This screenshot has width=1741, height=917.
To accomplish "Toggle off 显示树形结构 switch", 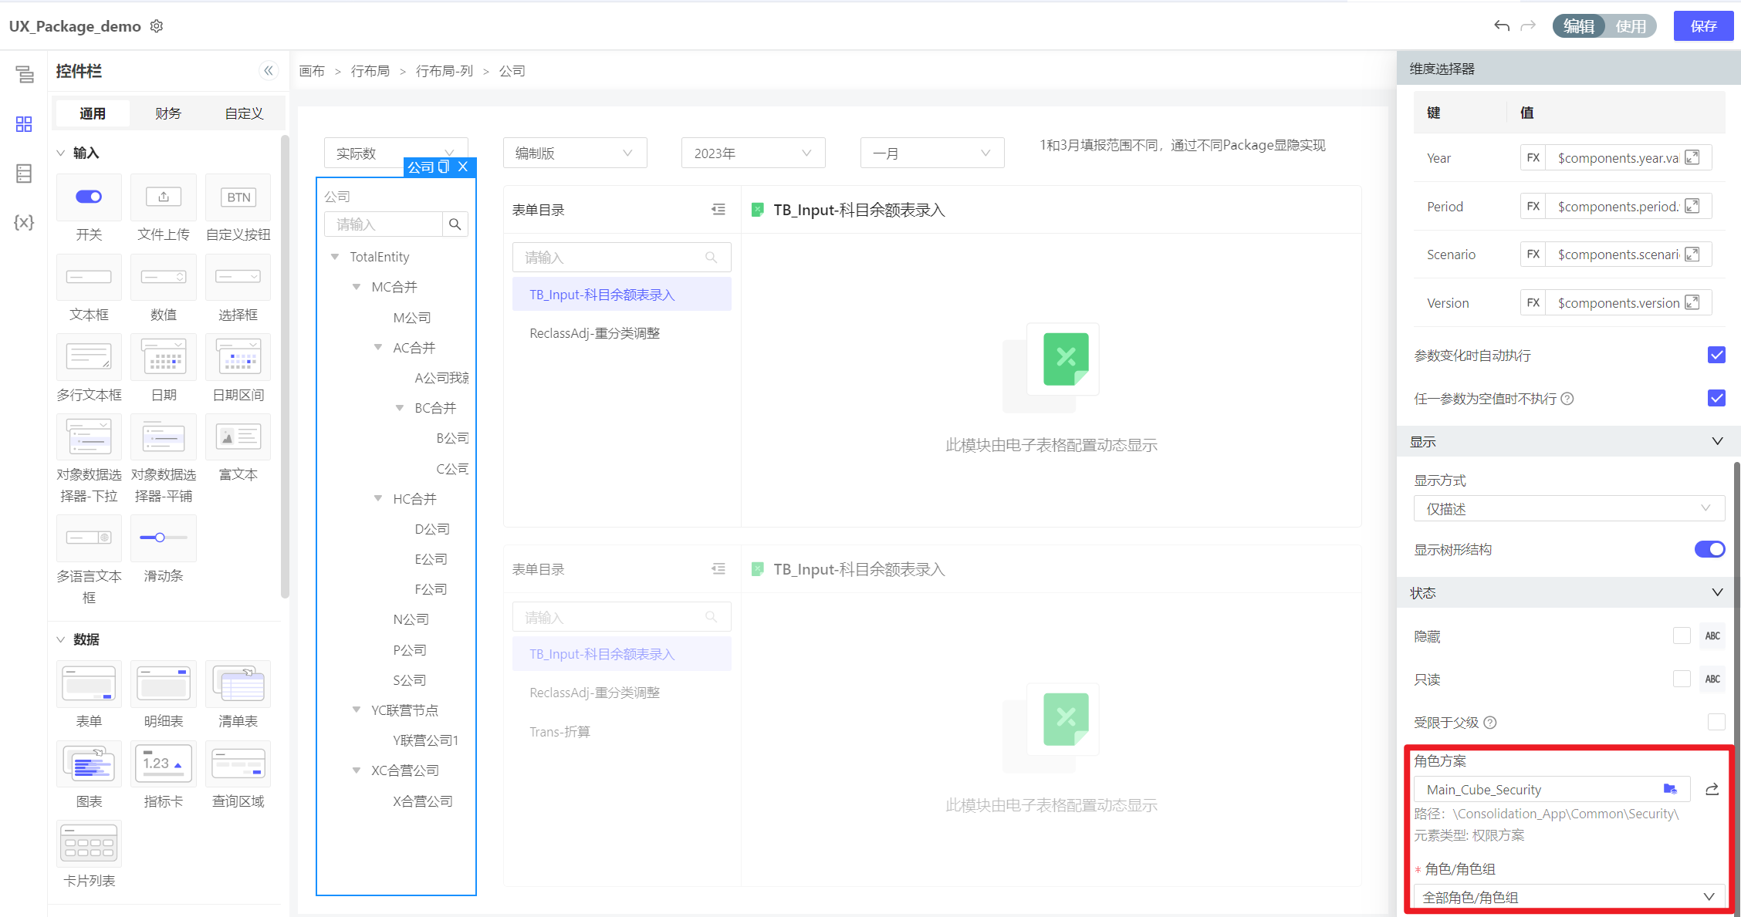I will click(1709, 549).
